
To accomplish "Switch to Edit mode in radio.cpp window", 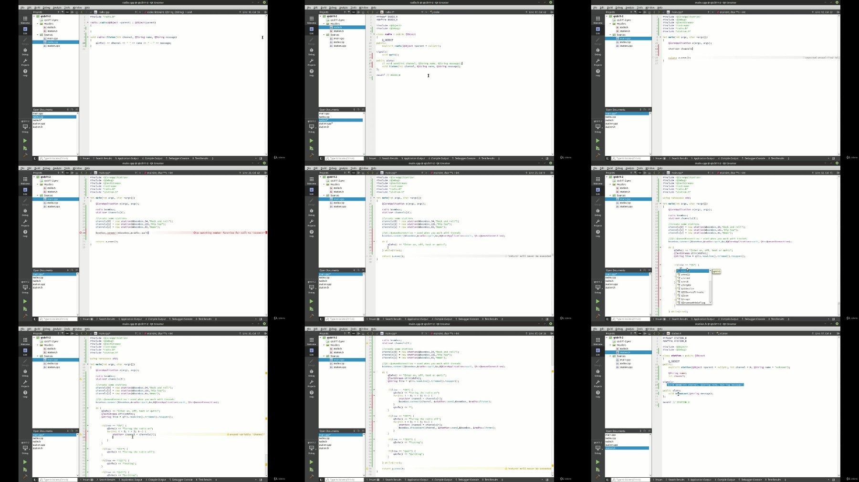I will point(25,30).
